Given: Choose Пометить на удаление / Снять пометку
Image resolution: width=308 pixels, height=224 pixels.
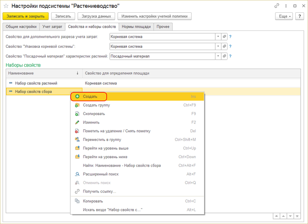Looking at the screenshot, I should (137, 131).
